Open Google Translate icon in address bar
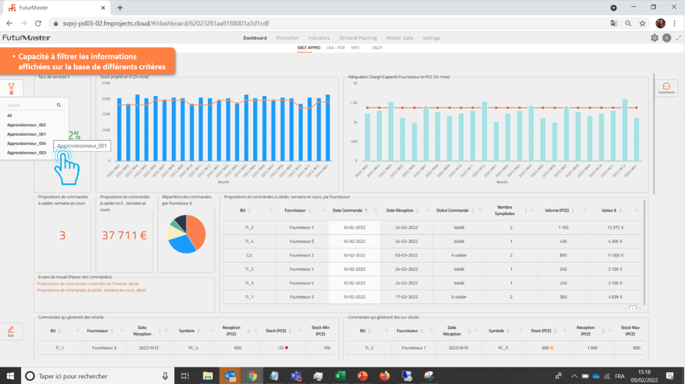Image resolution: width=685 pixels, height=384 pixels. [613, 22]
